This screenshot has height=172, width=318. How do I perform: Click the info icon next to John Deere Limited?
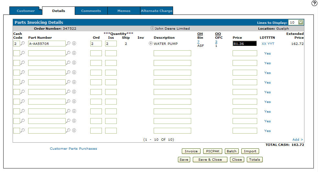point(152,28)
